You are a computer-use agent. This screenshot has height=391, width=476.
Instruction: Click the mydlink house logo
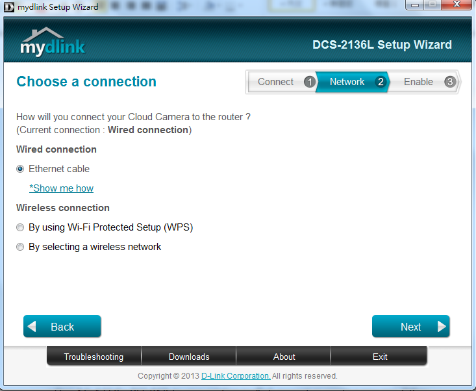point(53,42)
